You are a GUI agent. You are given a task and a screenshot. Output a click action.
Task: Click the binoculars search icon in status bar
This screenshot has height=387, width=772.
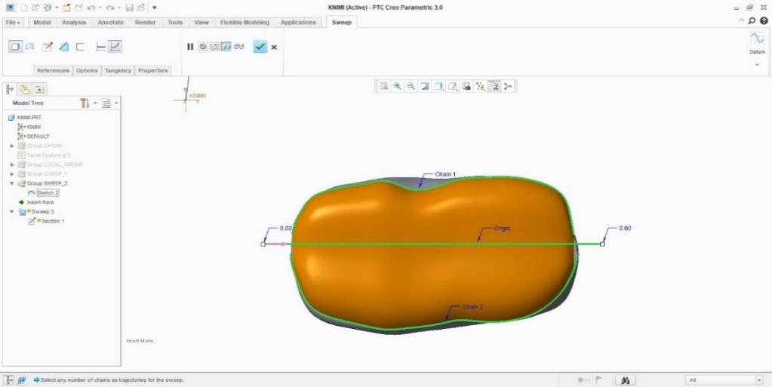(x=626, y=380)
